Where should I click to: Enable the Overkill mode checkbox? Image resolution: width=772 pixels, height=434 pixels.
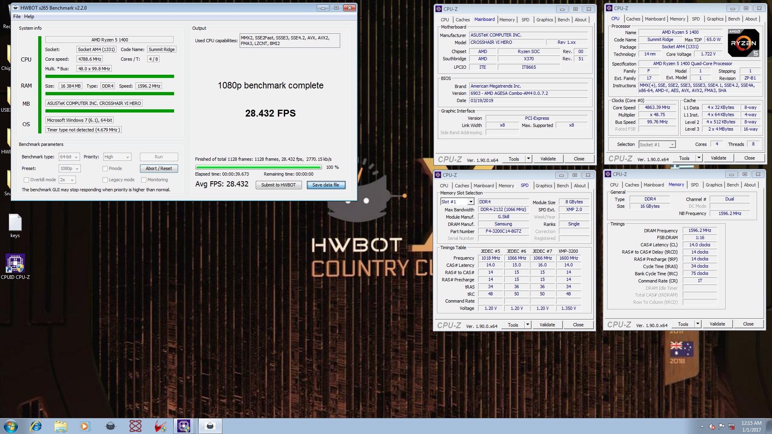[26, 180]
